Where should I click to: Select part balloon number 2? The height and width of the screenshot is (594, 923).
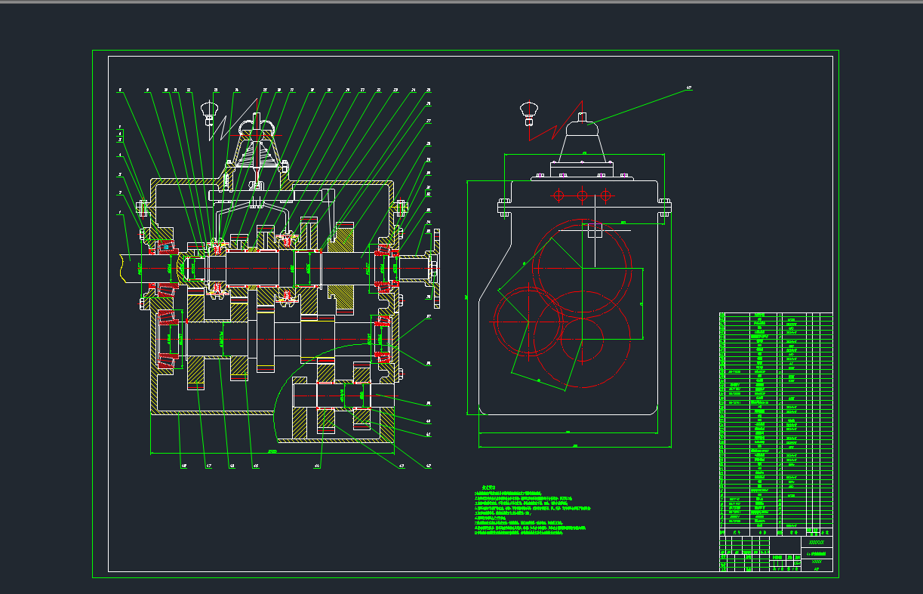(x=119, y=192)
